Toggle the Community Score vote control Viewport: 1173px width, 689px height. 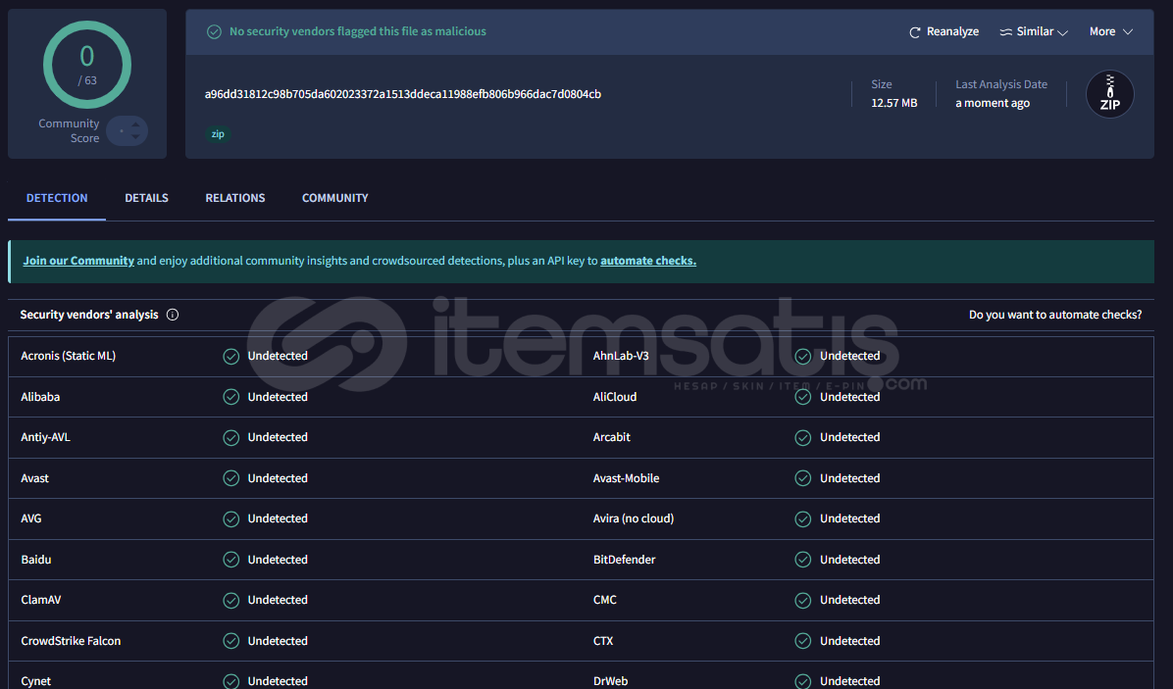[127, 130]
